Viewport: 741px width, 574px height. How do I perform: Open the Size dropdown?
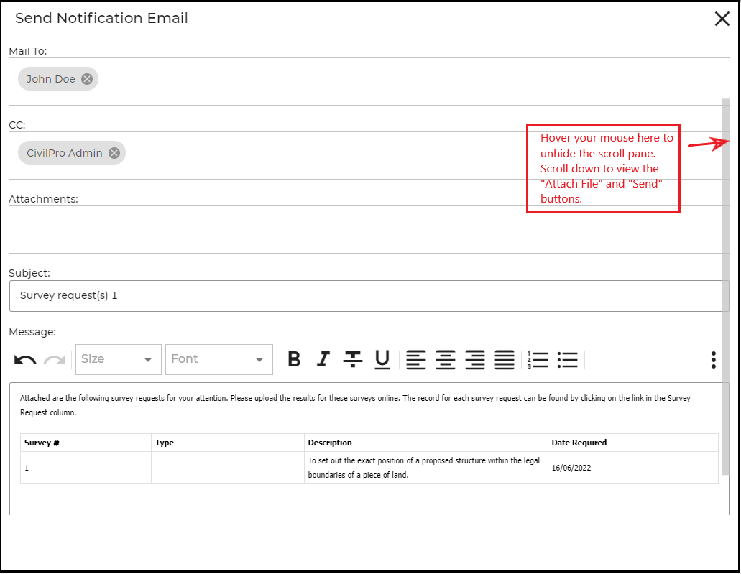coord(118,359)
